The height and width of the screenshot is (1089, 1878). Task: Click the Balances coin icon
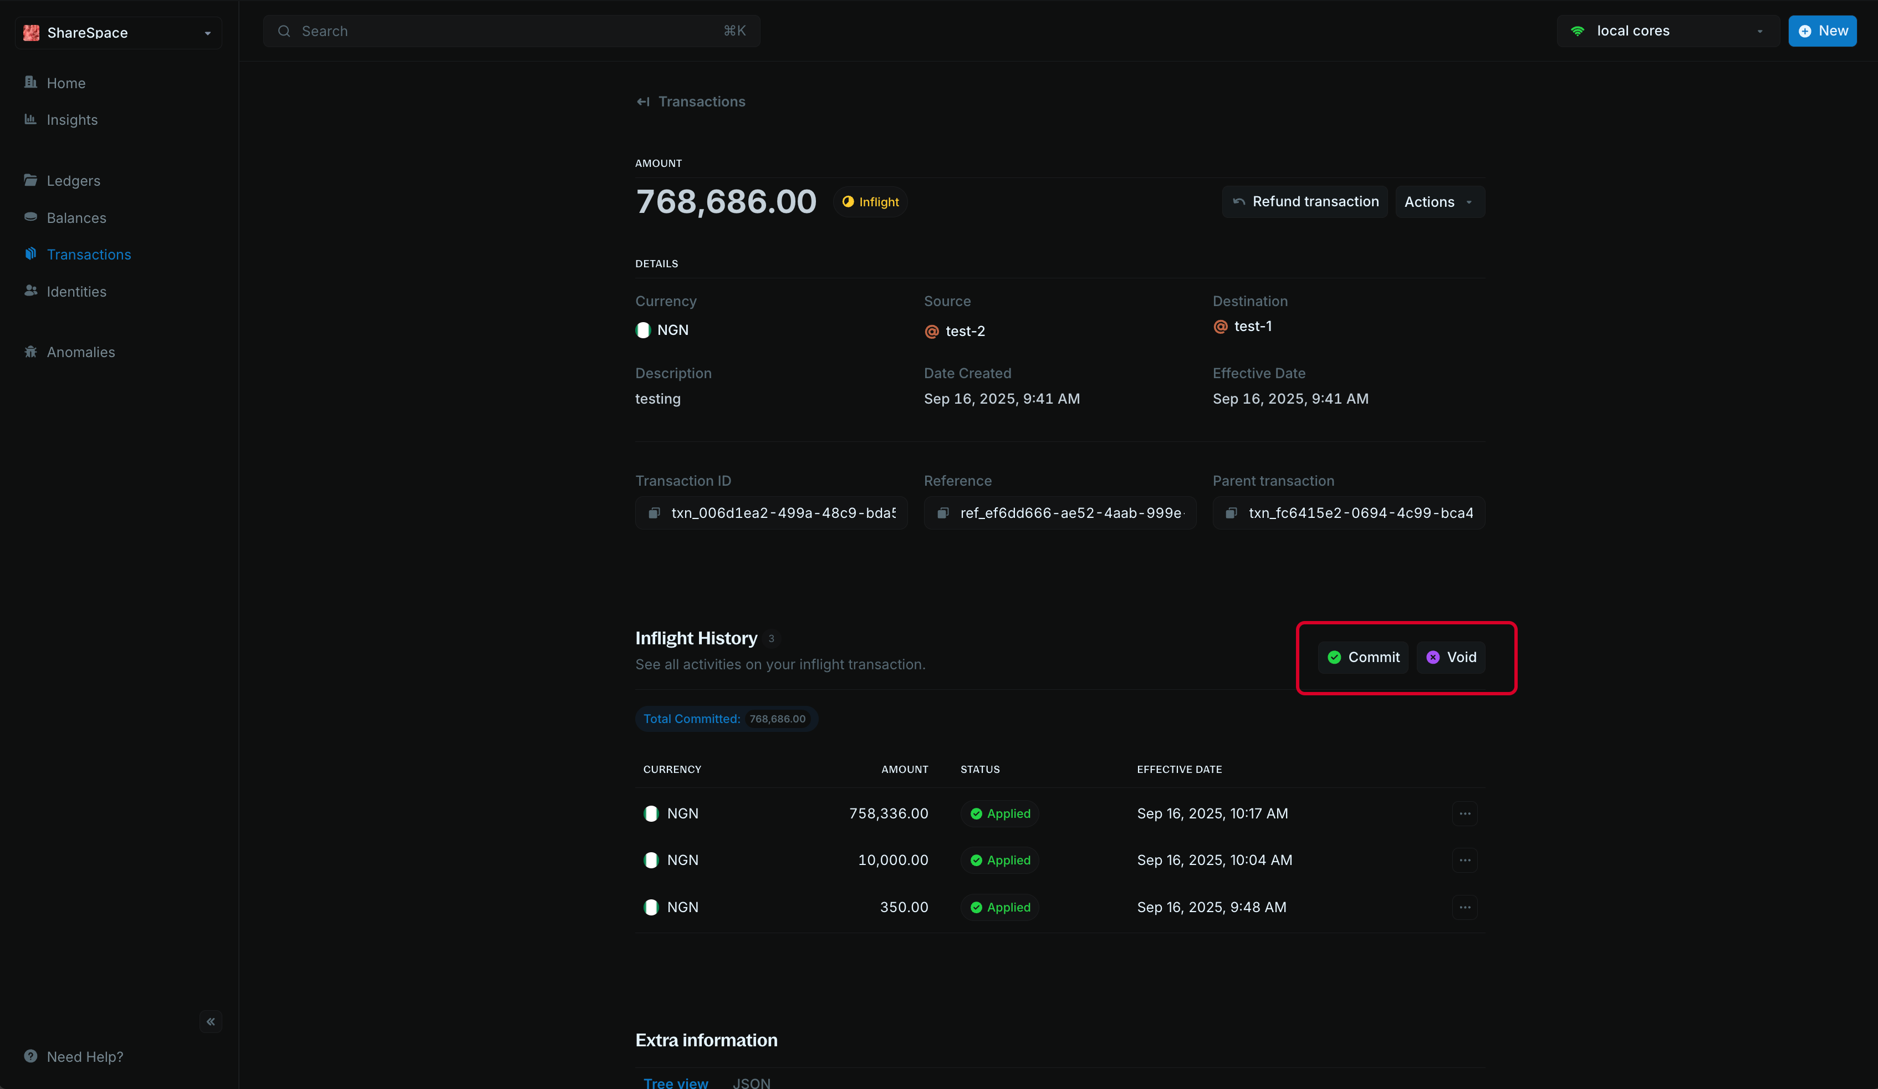30,217
